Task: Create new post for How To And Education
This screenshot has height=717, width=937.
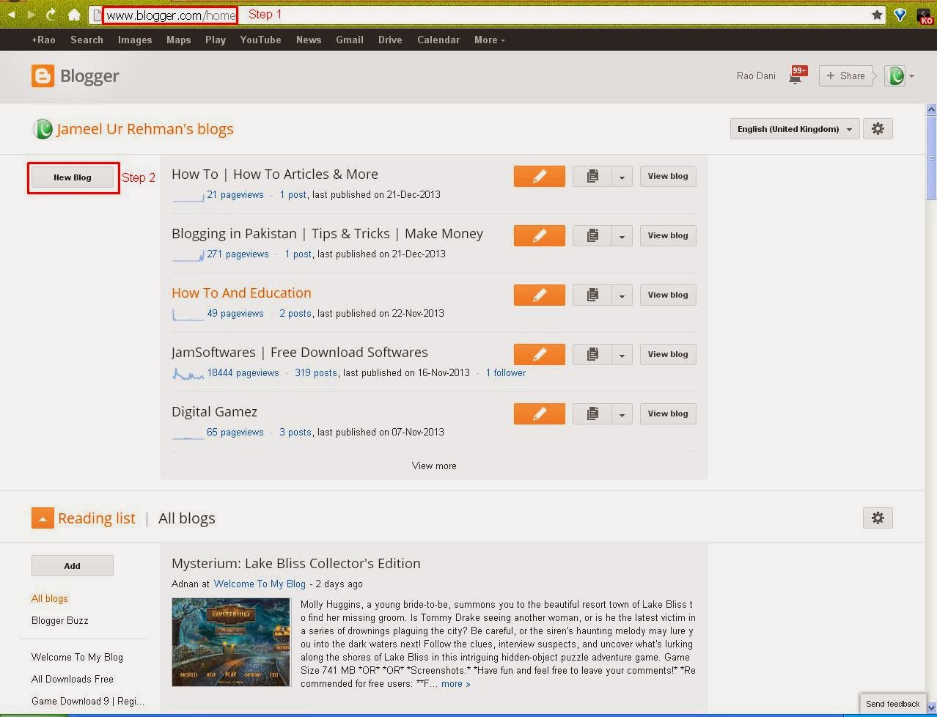Action: [540, 295]
